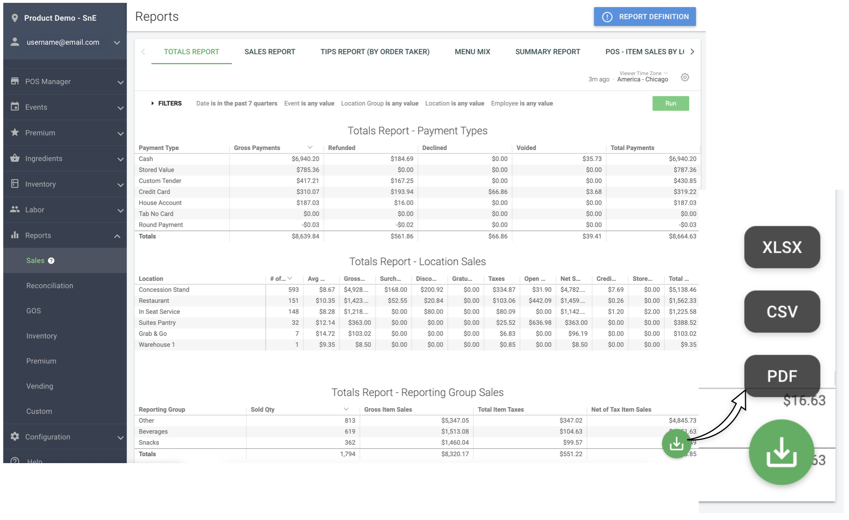
Task: Run the report with the Run button
Action: tap(671, 103)
